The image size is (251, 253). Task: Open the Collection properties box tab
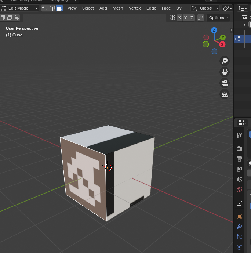coord(239,203)
